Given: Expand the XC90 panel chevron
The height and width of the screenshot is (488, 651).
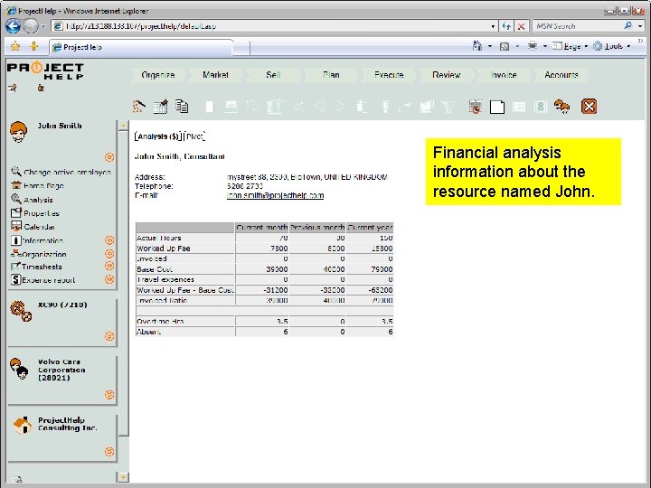Looking at the screenshot, I should (109, 336).
